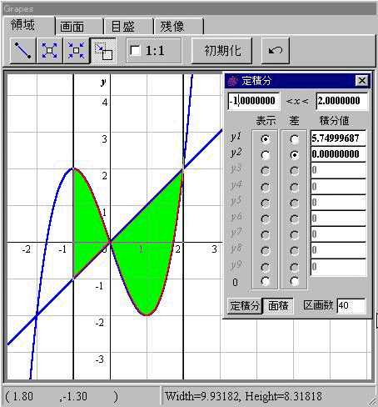Select the y1 表示 radio button
This screenshot has width=378, height=407.
266,138
